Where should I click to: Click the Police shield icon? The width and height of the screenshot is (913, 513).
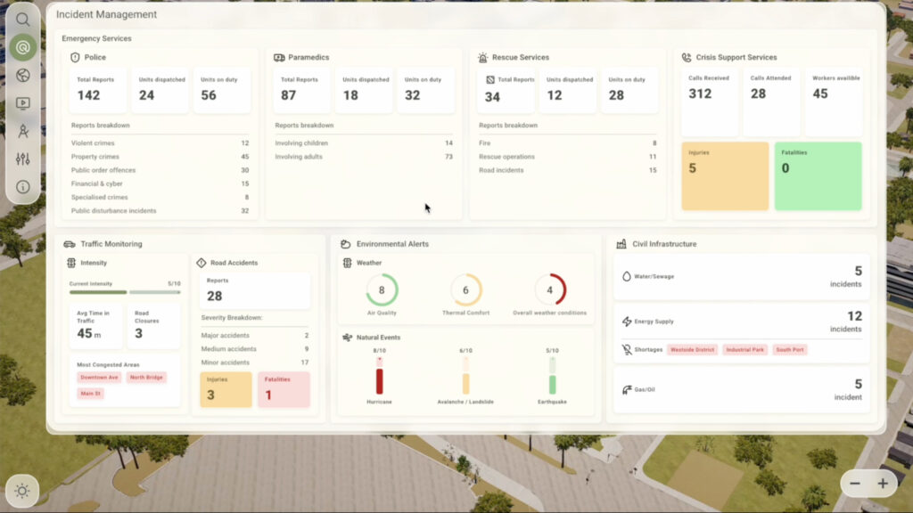pyautogui.click(x=75, y=57)
